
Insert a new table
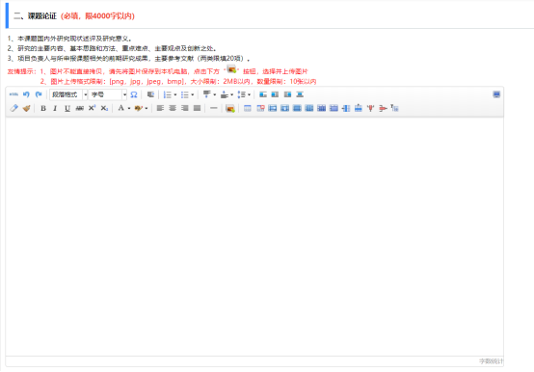click(x=248, y=108)
